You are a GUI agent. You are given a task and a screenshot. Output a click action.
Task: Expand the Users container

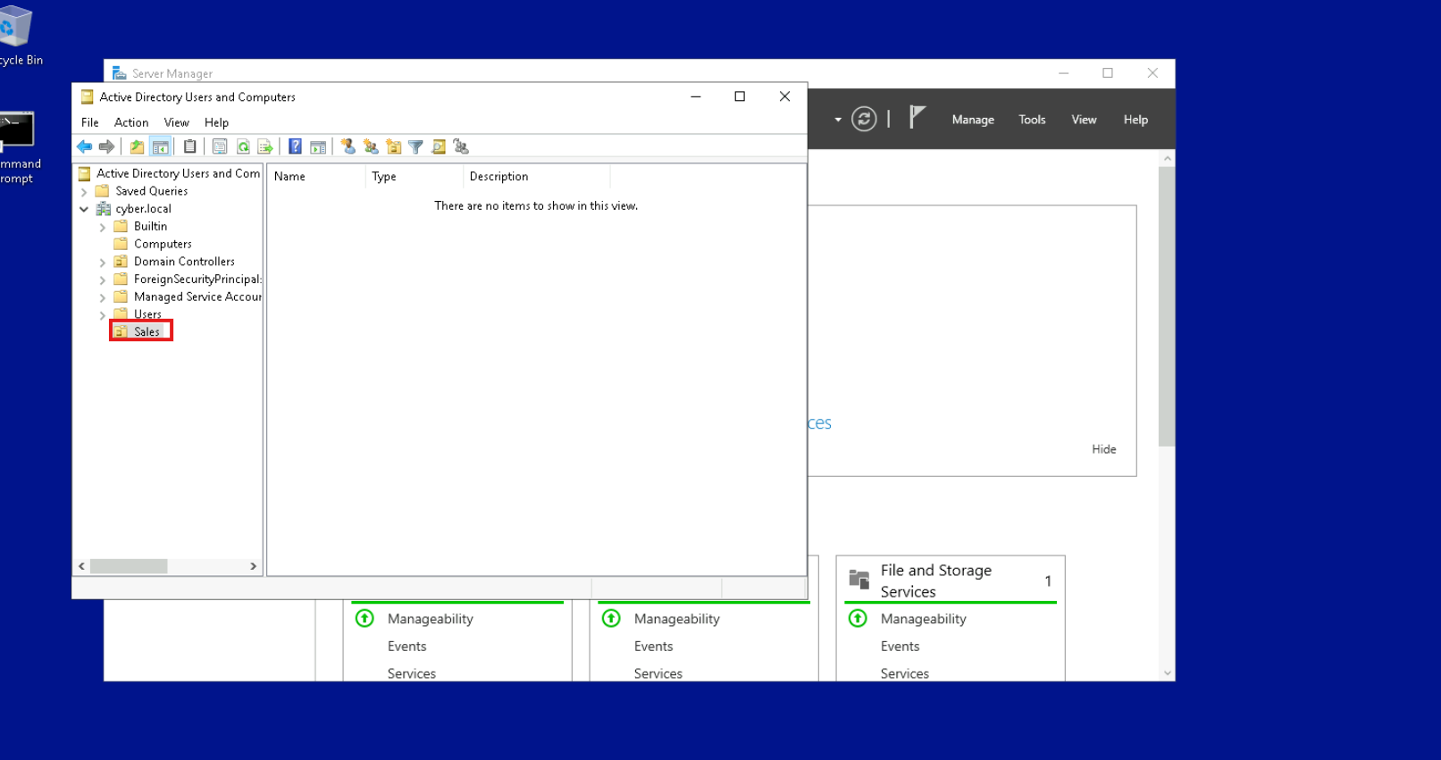(103, 315)
